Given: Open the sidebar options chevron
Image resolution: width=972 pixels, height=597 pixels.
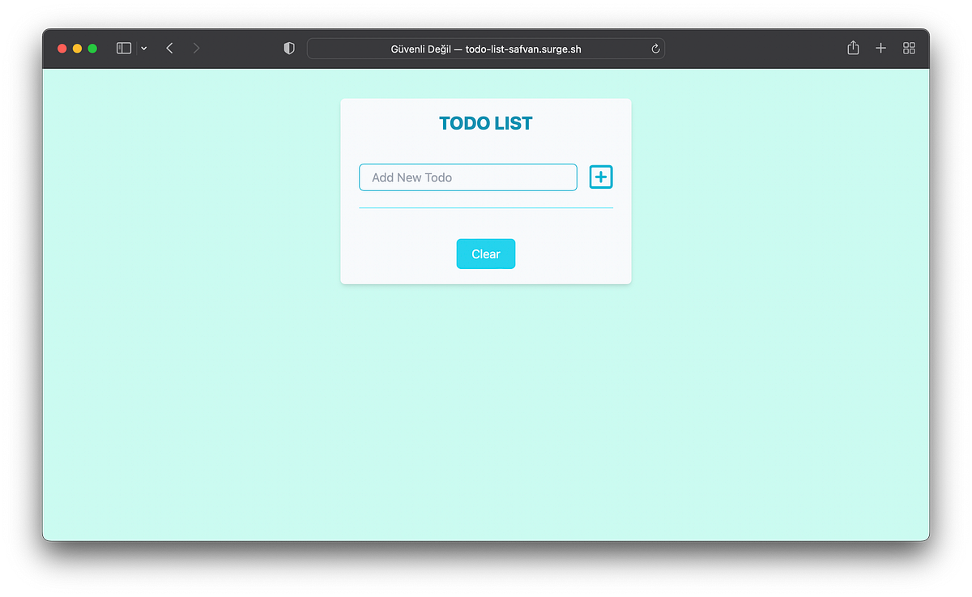Looking at the screenshot, I should pos(143,48).
